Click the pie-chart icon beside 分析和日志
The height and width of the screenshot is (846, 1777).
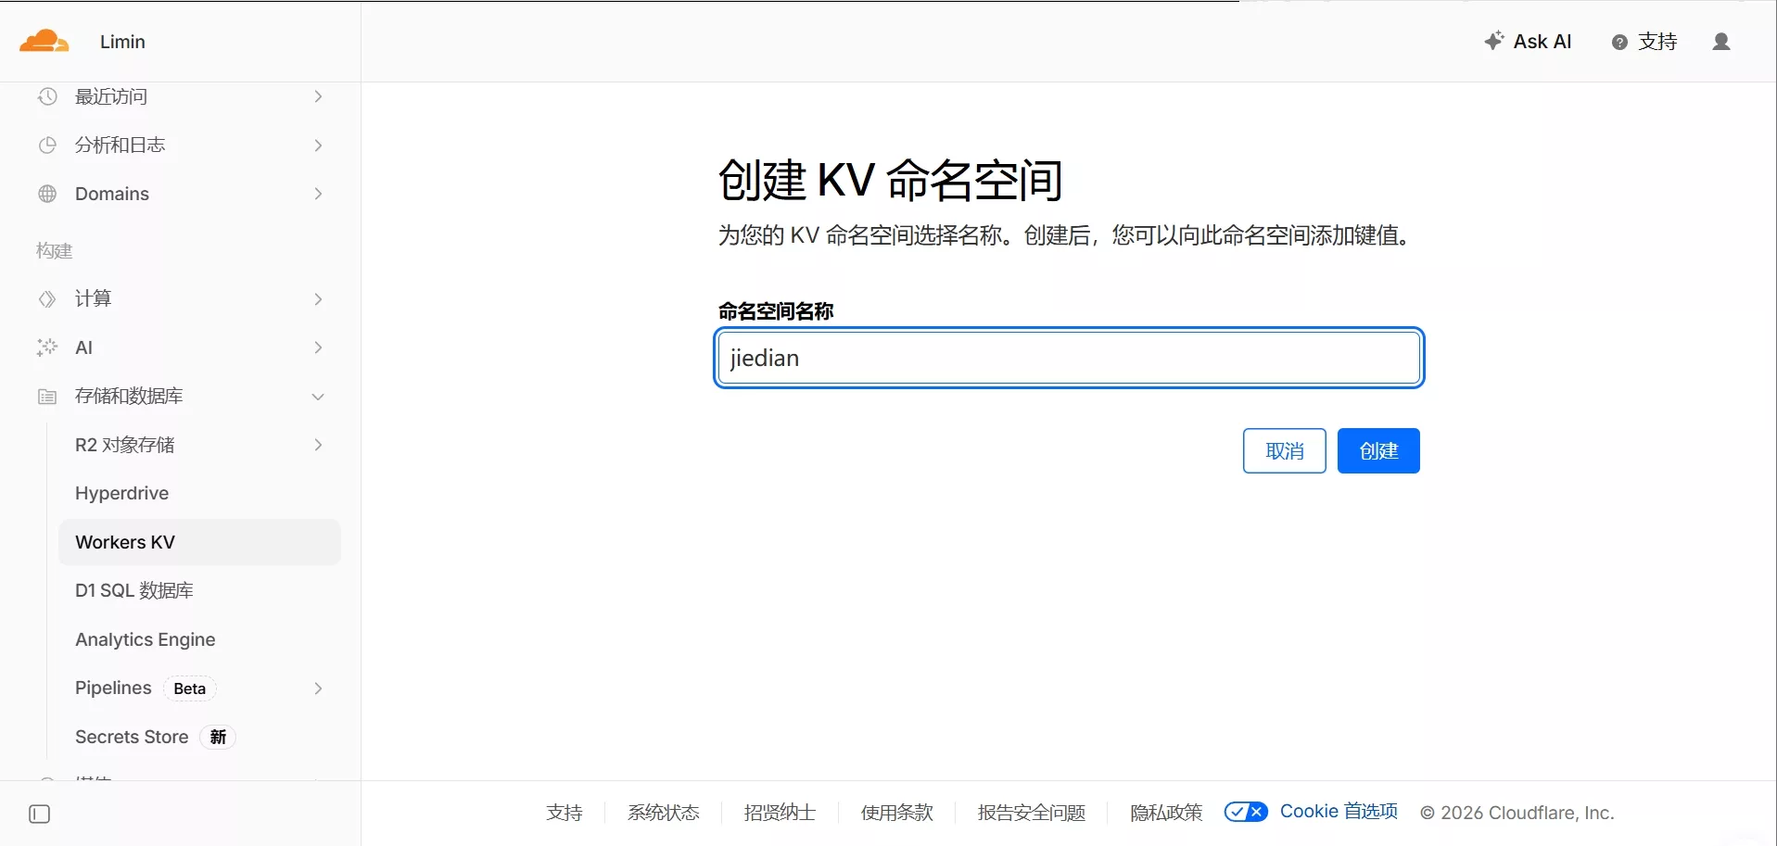click(47, 145)
